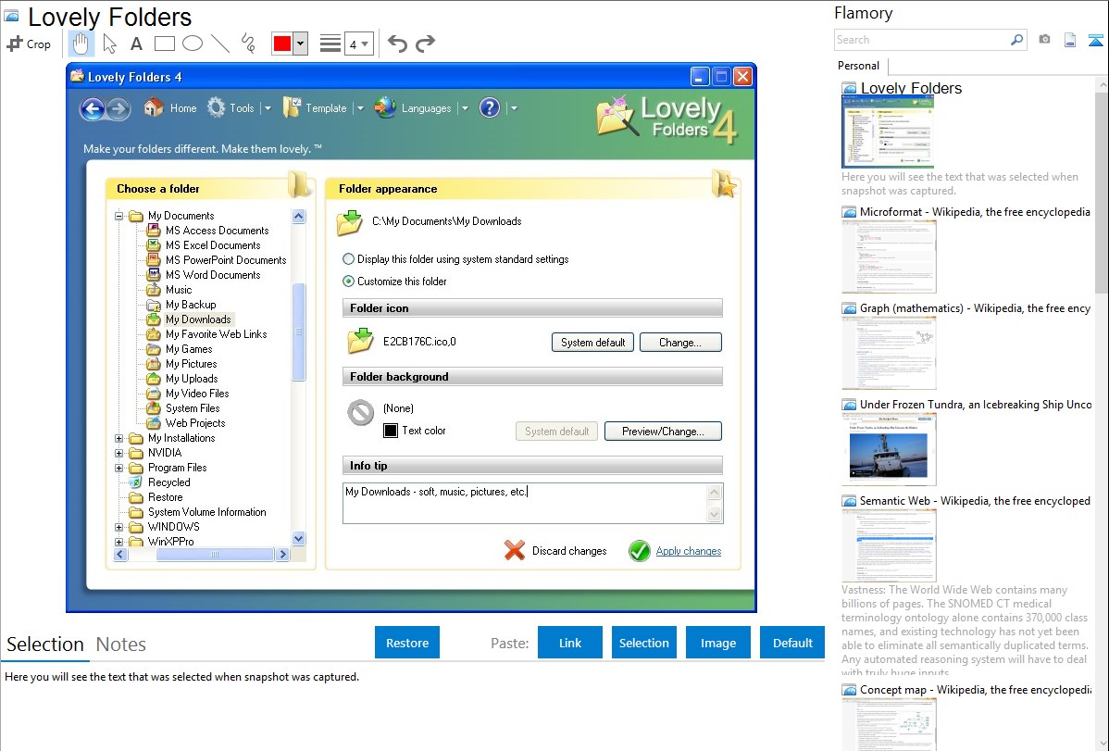This screenshot has height=751, width=1109.
Task: Select the straight line tool
Action: (219, 44)
